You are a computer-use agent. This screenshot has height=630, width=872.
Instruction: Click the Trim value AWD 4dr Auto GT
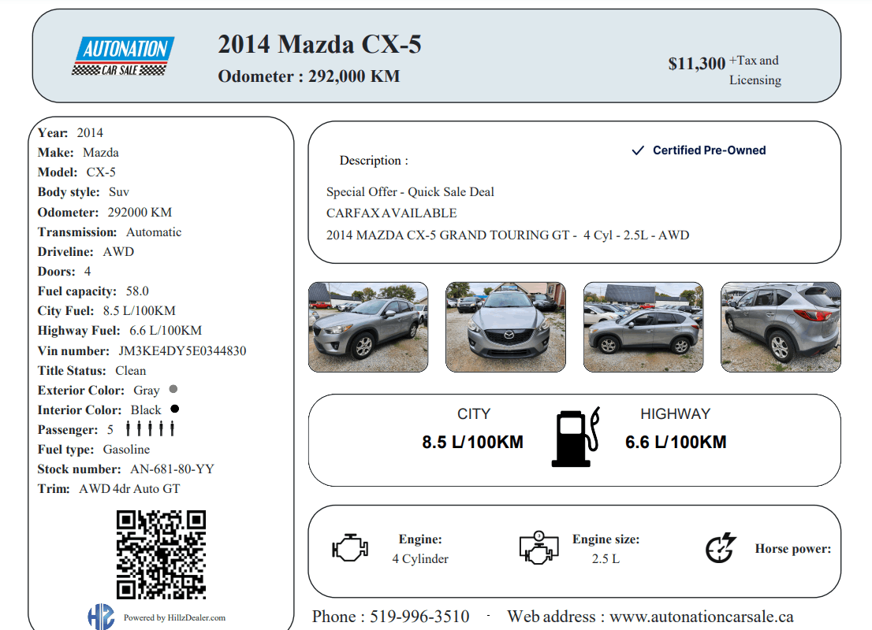pyautogui.click(x=129, y=489)
